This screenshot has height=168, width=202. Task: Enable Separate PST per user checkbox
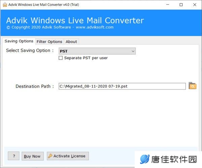(x=61, y=58)
